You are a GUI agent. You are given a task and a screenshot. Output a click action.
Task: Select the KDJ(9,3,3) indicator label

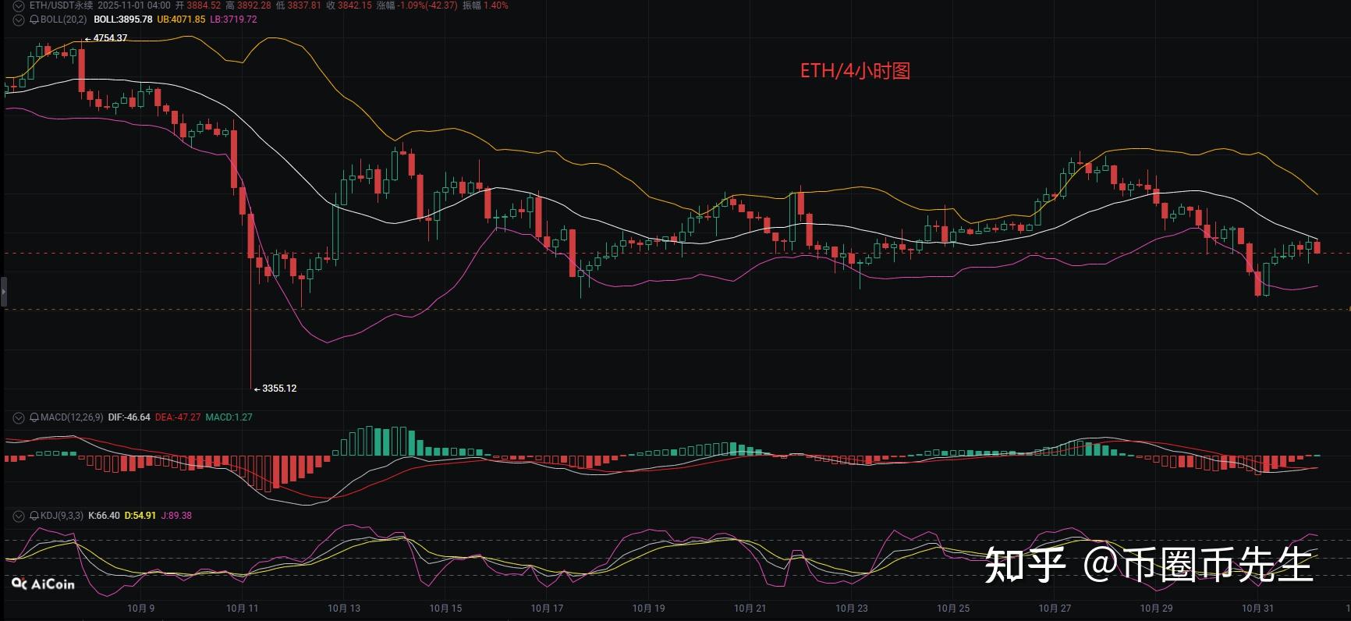62,516
